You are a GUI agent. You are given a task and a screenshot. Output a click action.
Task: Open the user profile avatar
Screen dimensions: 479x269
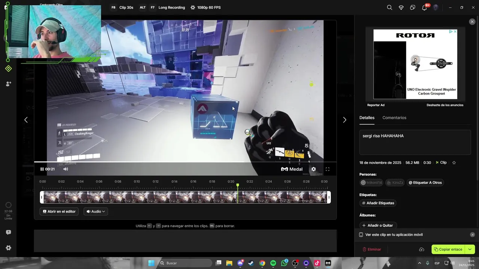(436, 7)
